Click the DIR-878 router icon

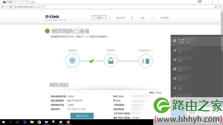[111, 61]
